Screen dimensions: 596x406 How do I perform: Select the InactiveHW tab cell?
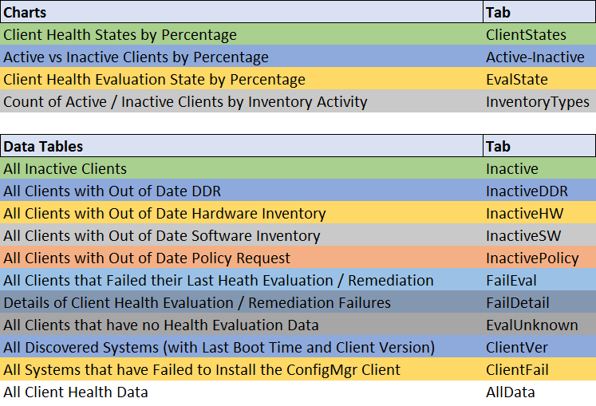point(520,214)
